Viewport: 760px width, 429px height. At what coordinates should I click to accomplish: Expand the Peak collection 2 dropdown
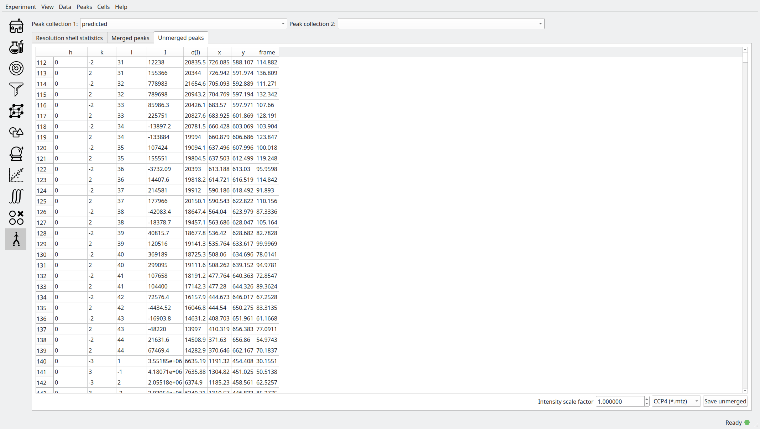click(x=441, y=24)
